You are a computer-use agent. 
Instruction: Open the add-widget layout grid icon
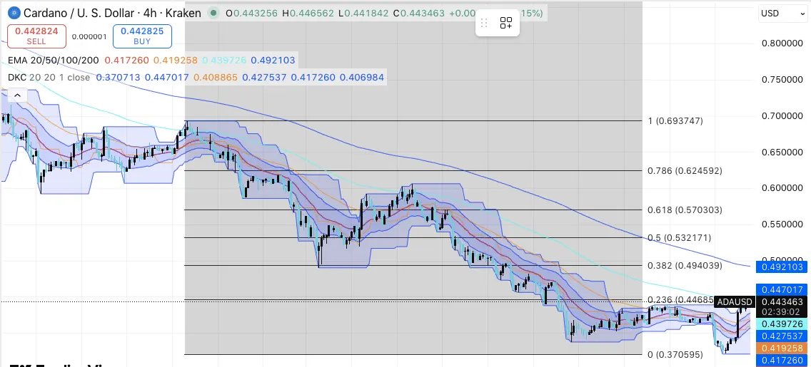[x=506, y=23]
